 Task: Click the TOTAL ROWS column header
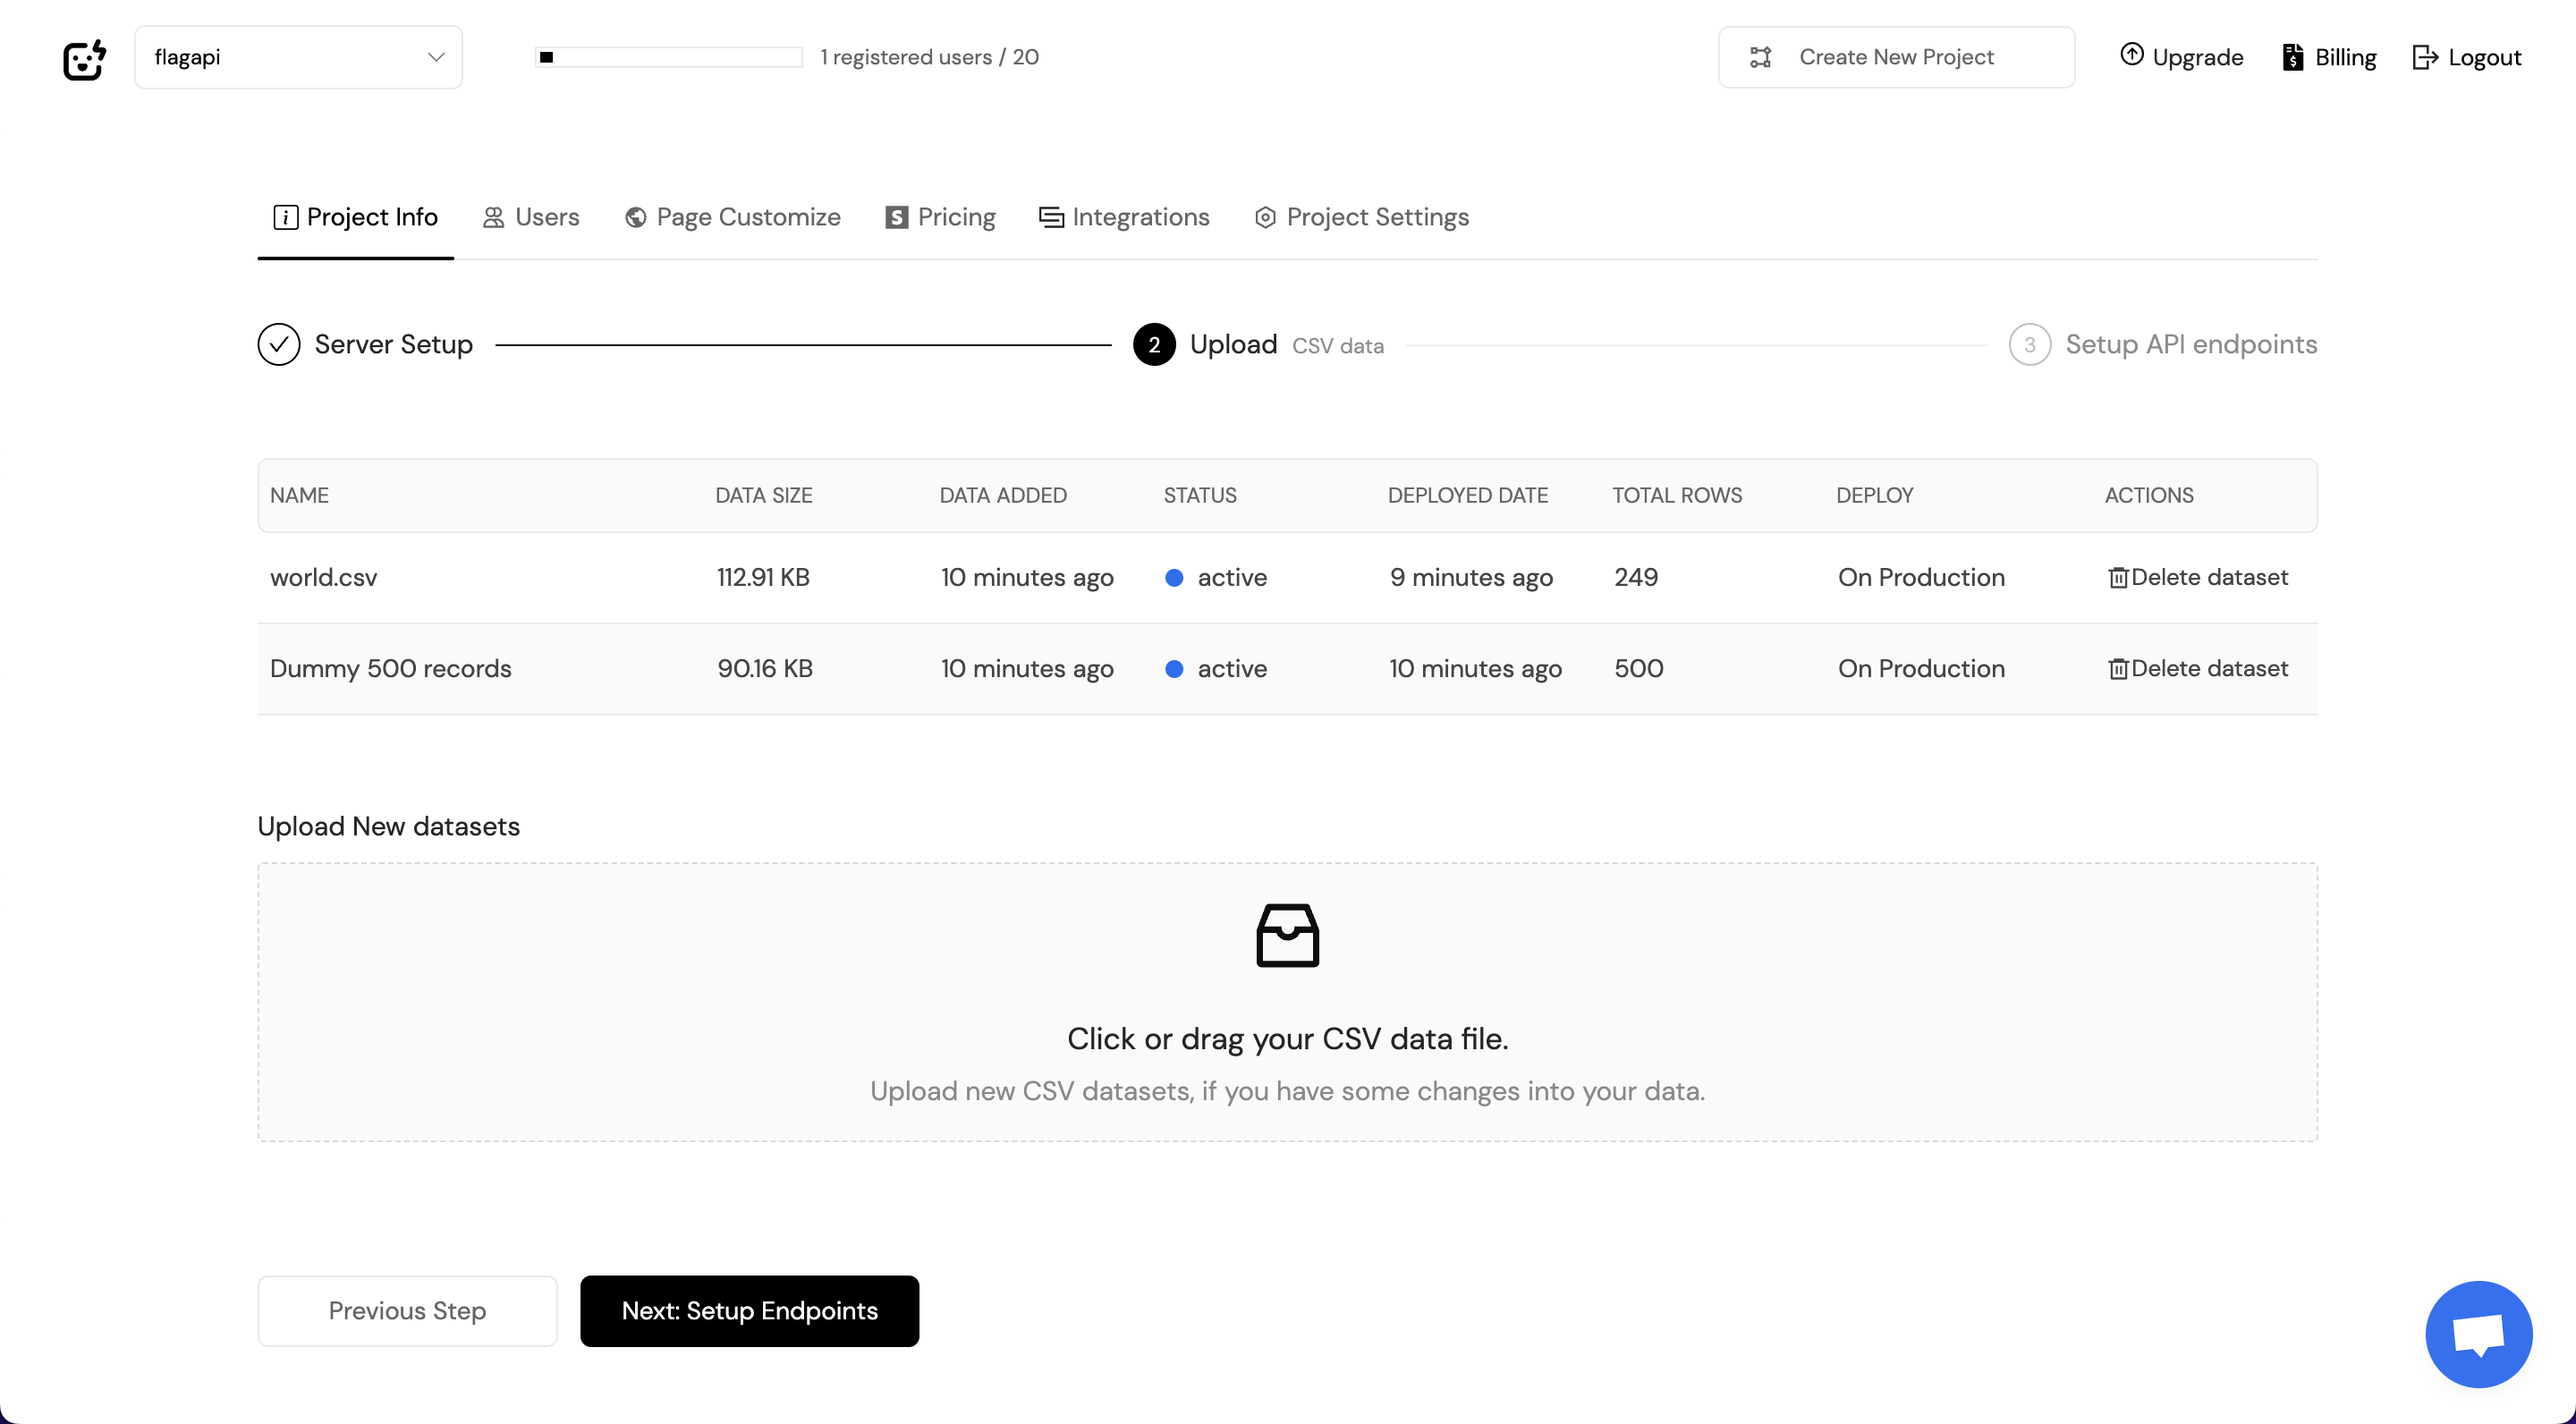tap(1677, 495)
